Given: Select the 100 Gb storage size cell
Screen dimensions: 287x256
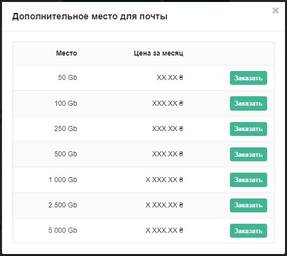Looking at the screenshot, I should [x=66, y=103].
